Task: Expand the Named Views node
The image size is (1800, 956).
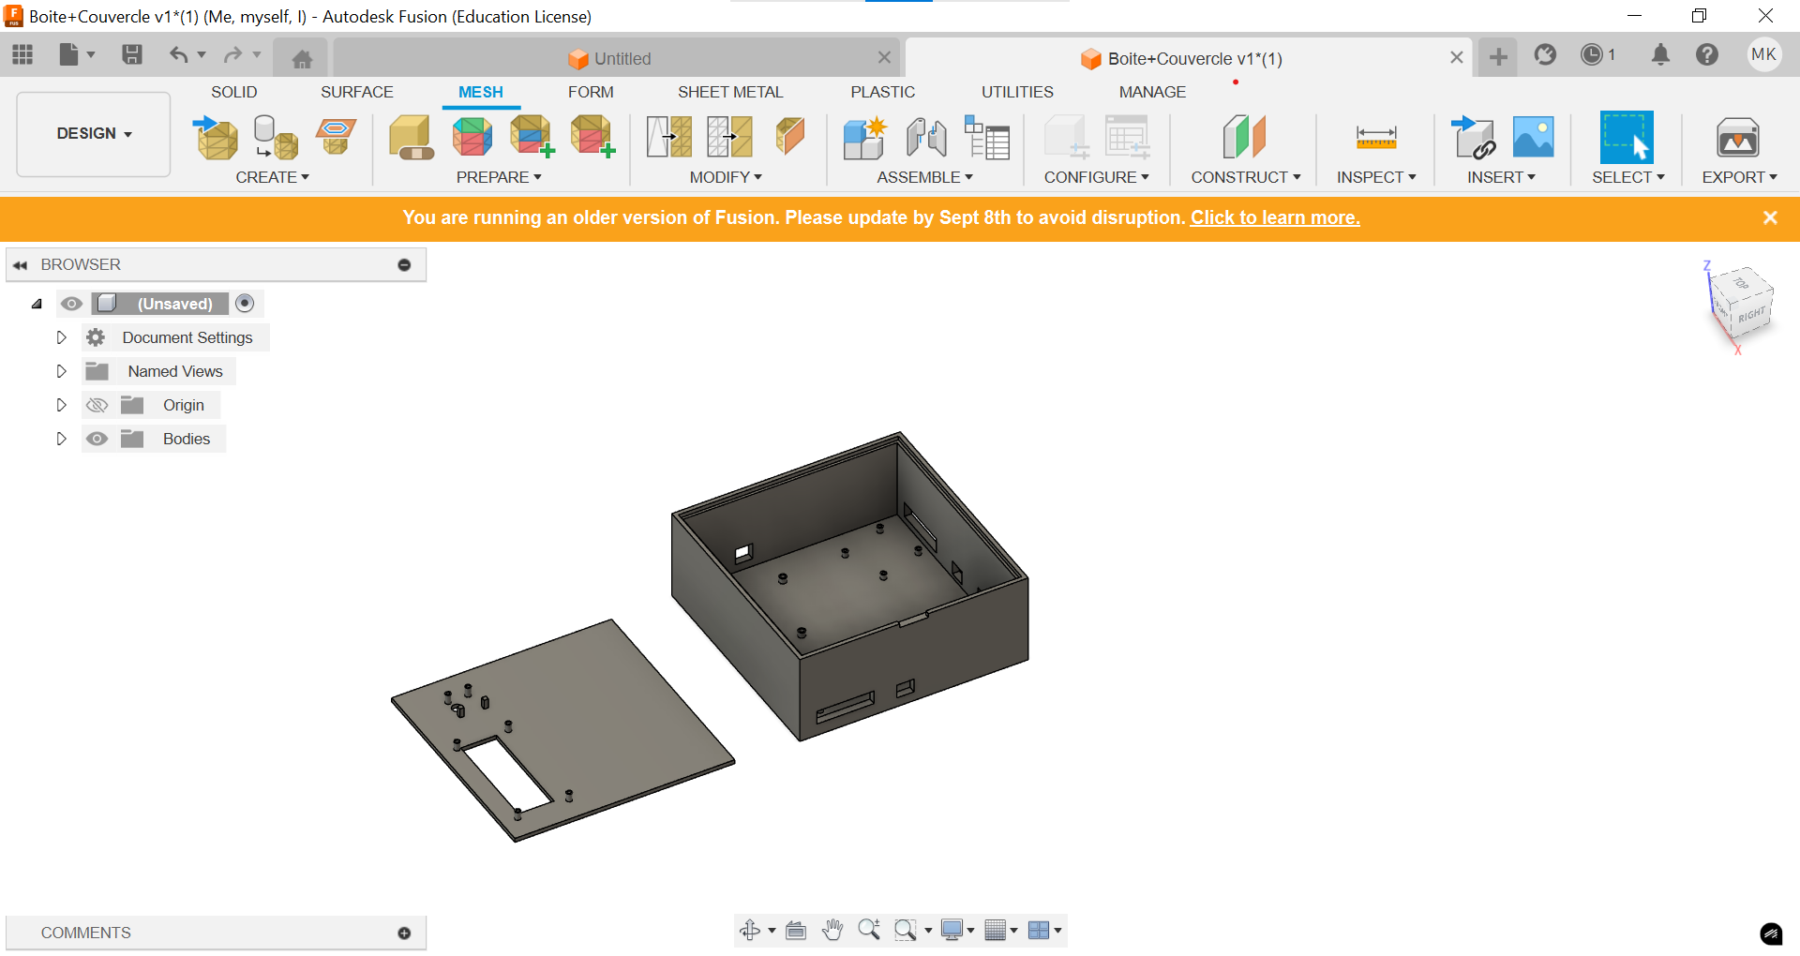Action: click(x=61, y=371)
